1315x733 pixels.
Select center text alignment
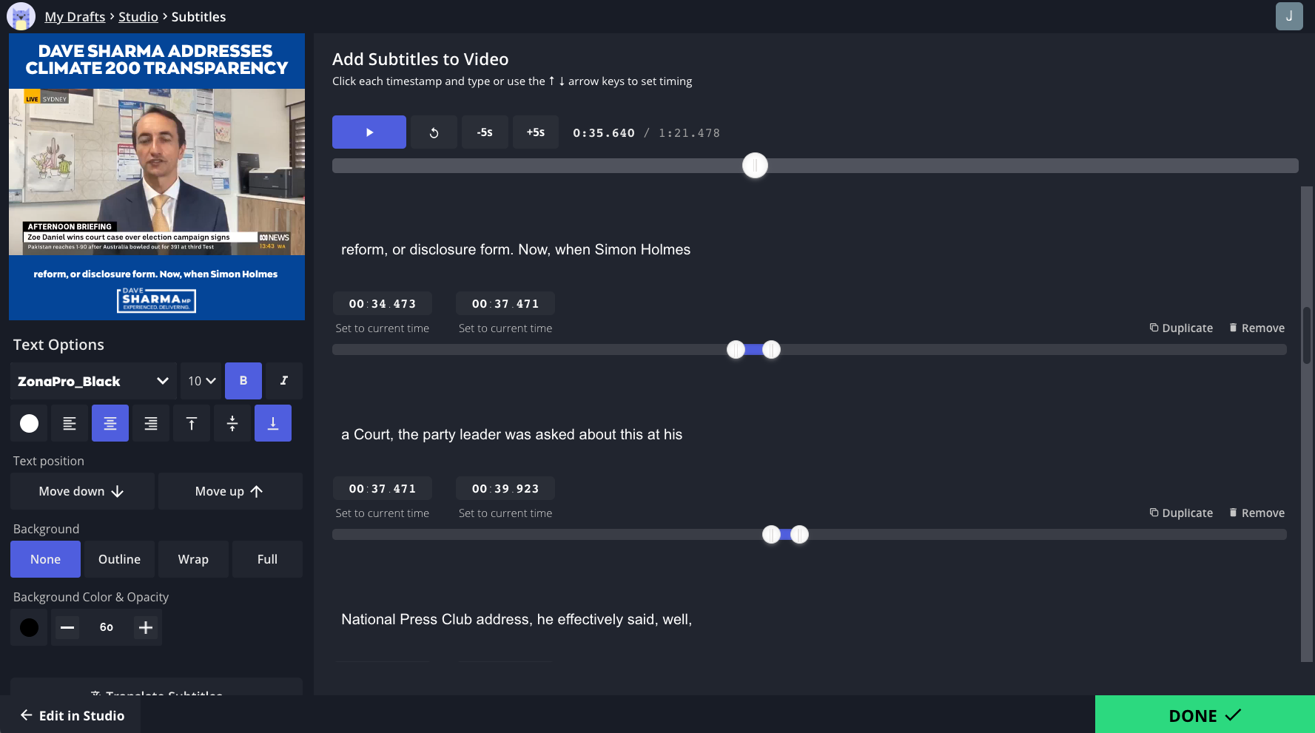point(110,423)
